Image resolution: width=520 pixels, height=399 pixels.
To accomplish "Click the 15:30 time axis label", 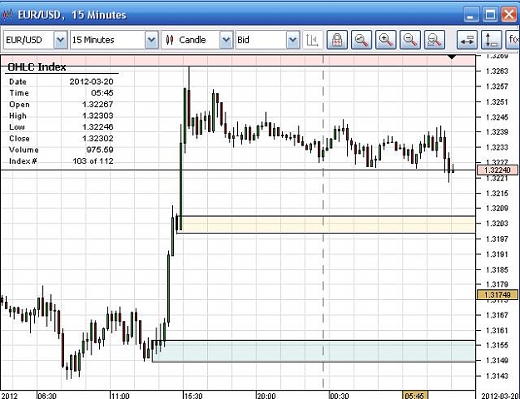I will 193,396.
